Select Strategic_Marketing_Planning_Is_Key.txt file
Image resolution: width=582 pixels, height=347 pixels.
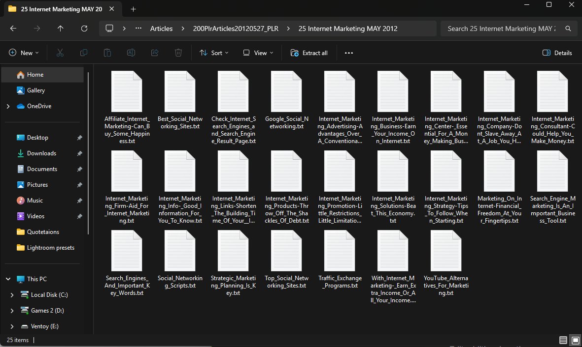point(234,263)
